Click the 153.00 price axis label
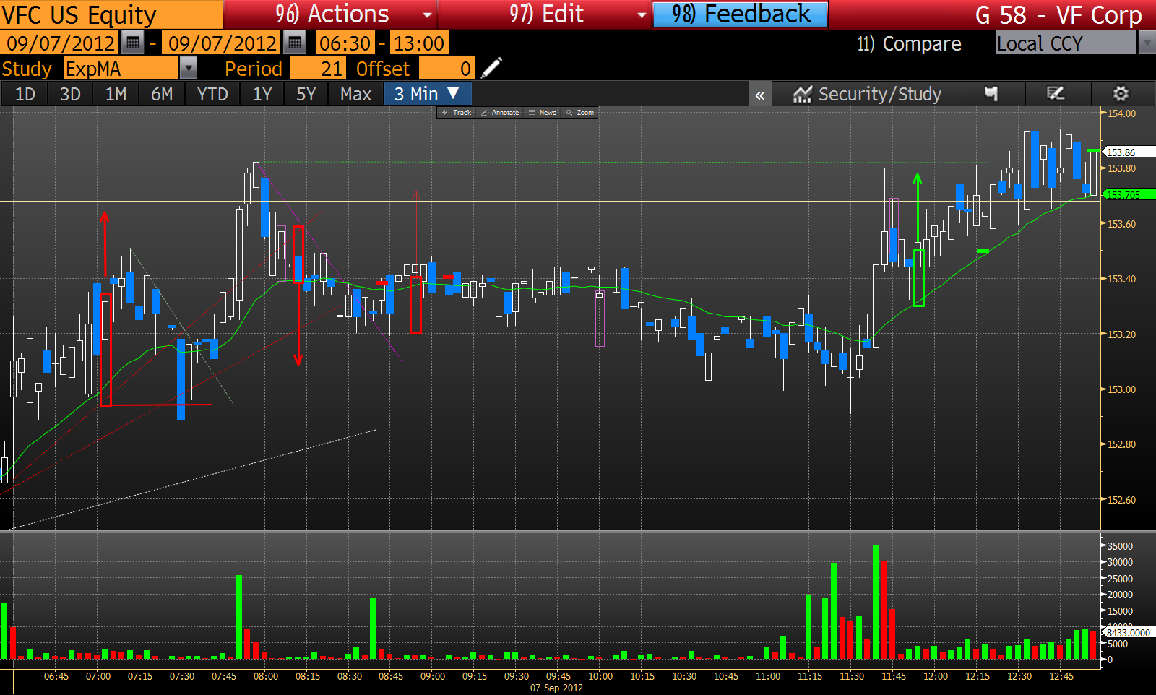Image resolution: width=1156 pixels, height=695 pixels. pyautogui.click(x=1121, y=389)
